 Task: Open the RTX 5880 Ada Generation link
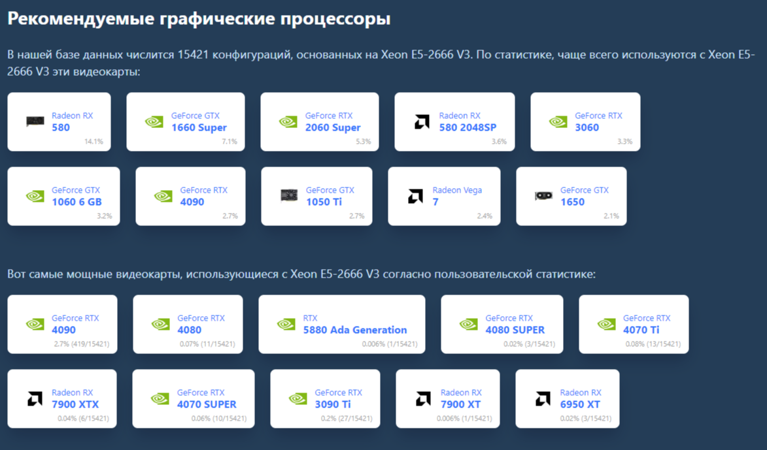point(354,325)
